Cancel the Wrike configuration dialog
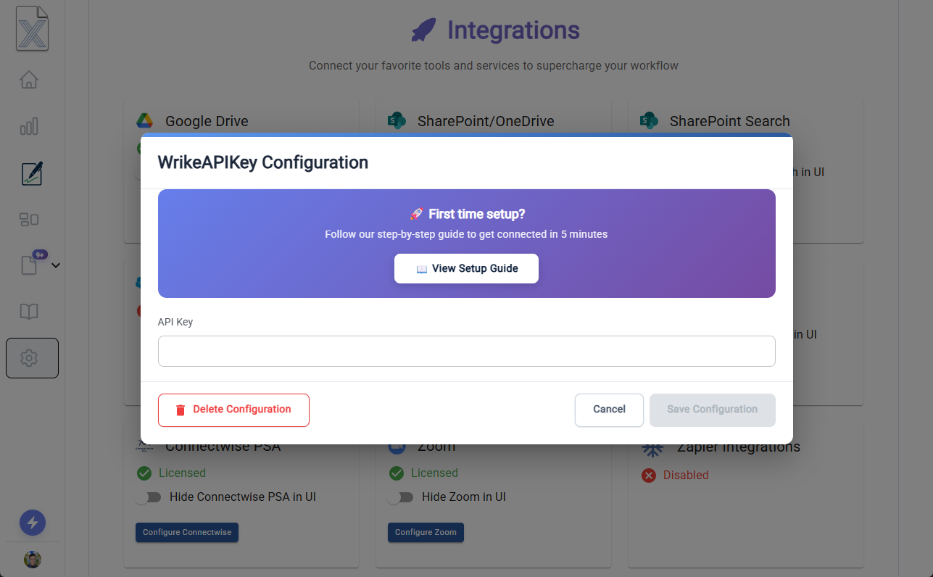 click(609, 410)
